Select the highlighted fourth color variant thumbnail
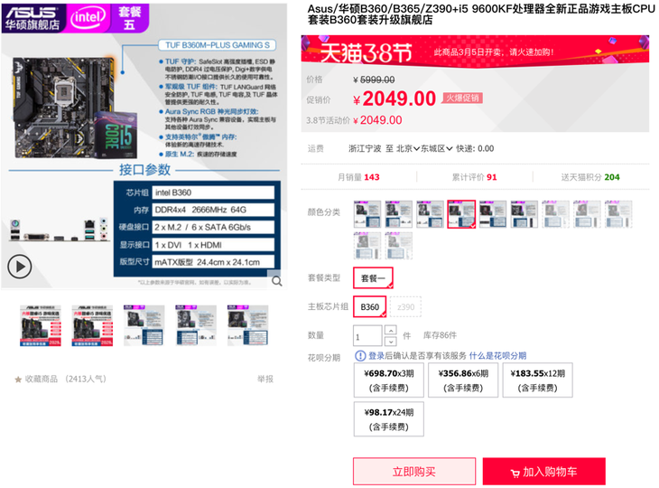Viewport: 659px width, 488px height. 461,214
